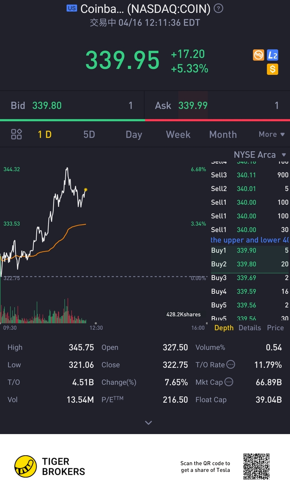Select the 1 D chart tab
Screen dimensions: 290x499
(x=45, y=134)
